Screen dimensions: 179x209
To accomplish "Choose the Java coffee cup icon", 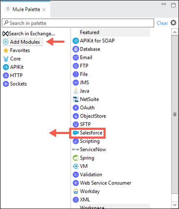I will [76, 91].
